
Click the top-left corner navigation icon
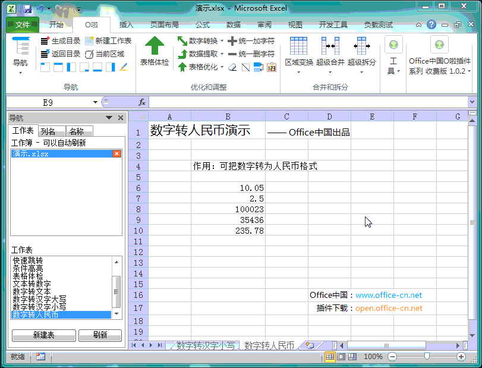pos(45,67)
